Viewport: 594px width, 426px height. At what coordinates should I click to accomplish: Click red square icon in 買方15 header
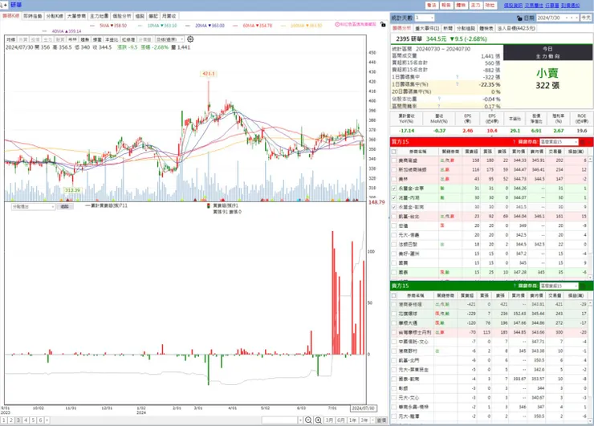tap(583, 142)
